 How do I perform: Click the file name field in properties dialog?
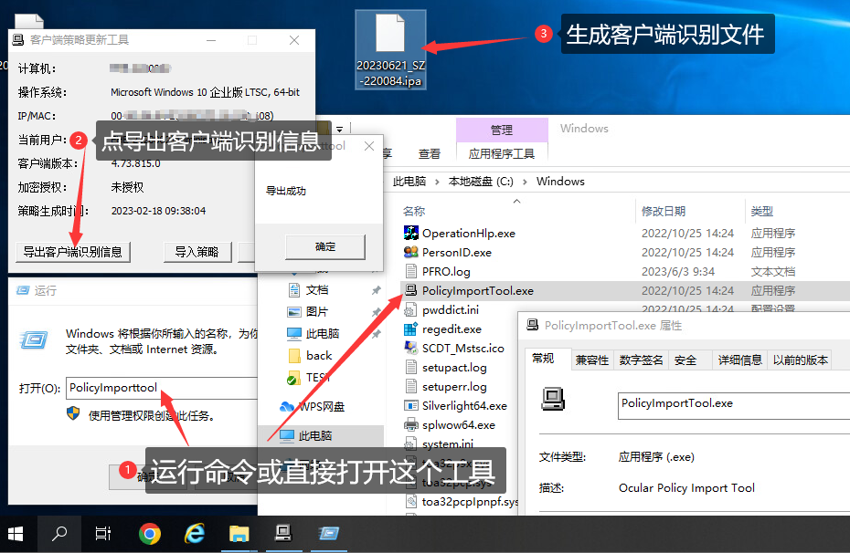[734, 406]
